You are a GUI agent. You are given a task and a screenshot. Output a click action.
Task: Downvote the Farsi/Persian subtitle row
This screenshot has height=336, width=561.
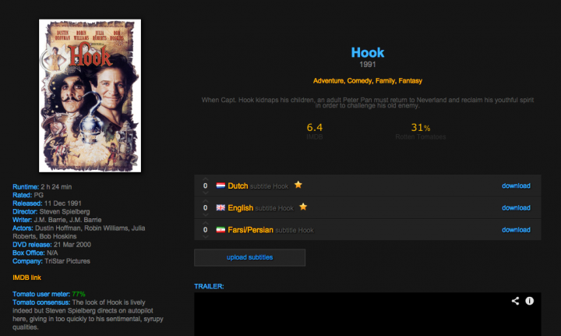click(x=206, y=236)
